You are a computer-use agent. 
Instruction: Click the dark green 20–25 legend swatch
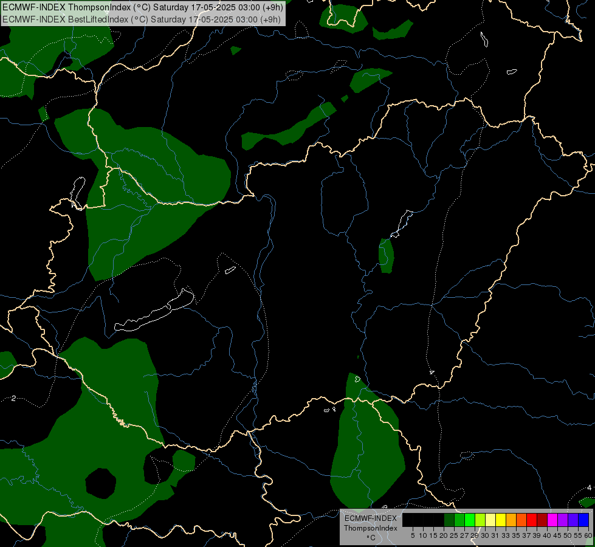[449, 520]
